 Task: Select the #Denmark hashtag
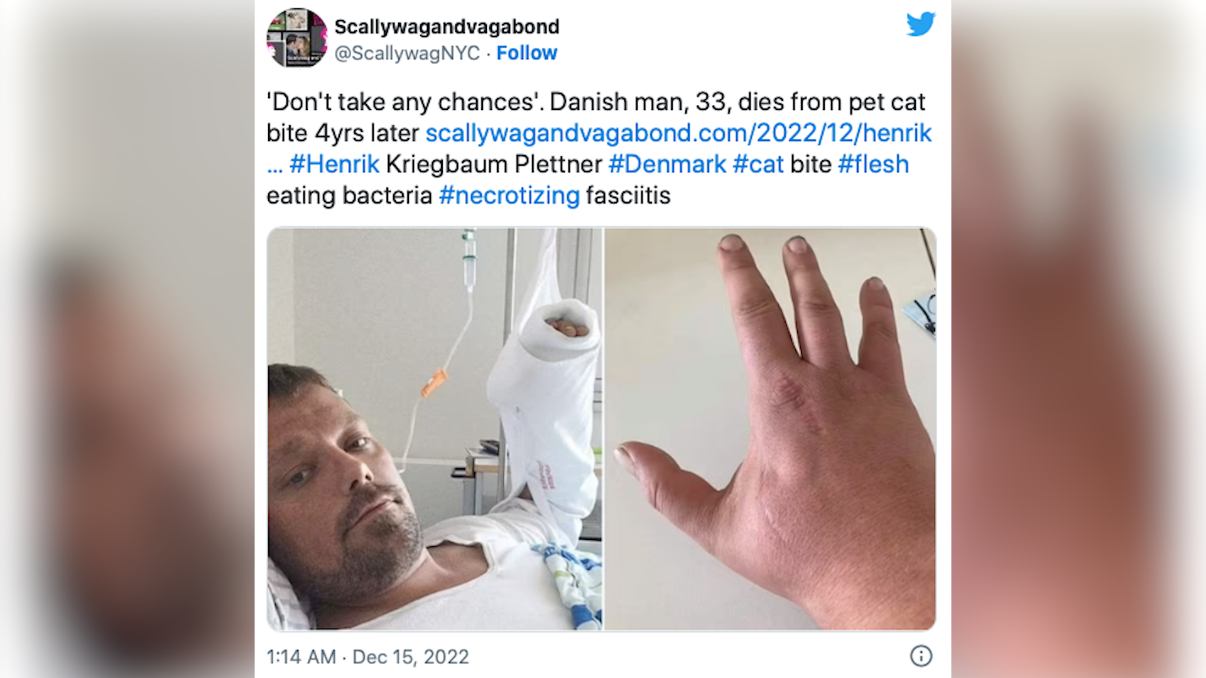click(x=667, y=164)
